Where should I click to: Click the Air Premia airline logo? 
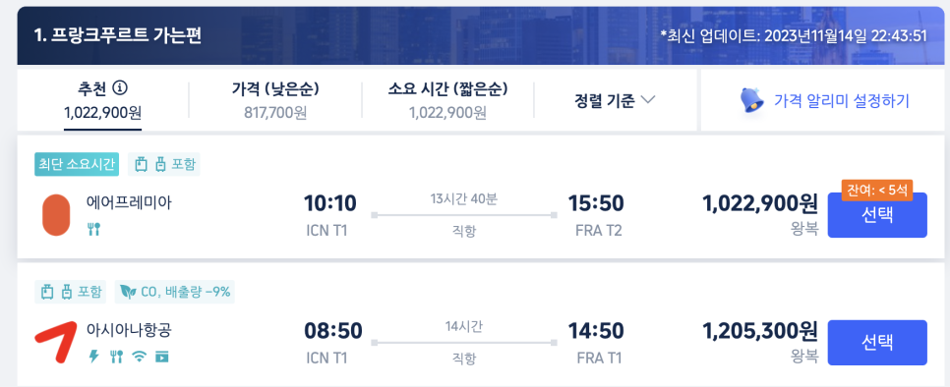[x=56, y=215]
